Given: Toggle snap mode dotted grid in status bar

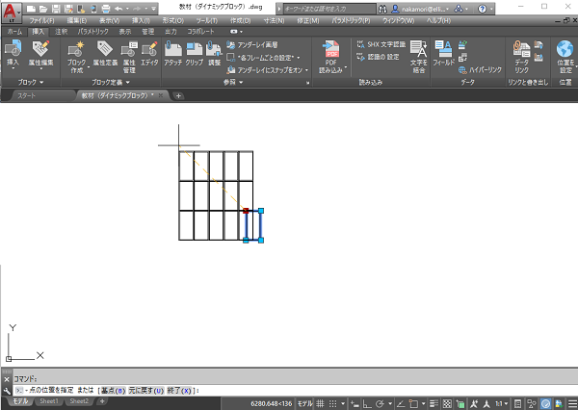Looking at the screenshot, I should tap(332, 403).
